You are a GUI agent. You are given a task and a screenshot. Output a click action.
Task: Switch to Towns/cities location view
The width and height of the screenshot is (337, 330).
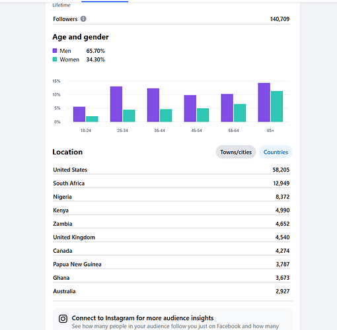click(x=236, y=152)
